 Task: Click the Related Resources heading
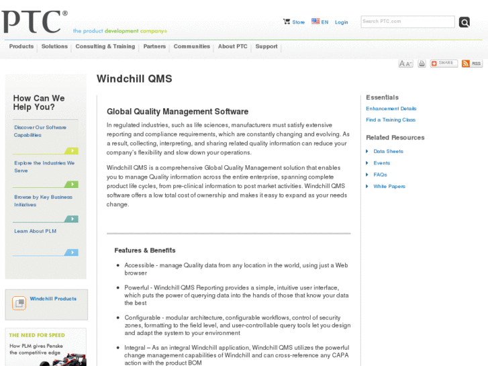pyautogui.click(x=395, y=138)
